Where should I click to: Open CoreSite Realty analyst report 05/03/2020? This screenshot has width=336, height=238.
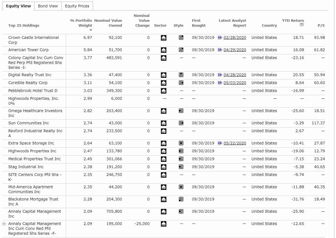pyautogui.click(x=235, y=83)
